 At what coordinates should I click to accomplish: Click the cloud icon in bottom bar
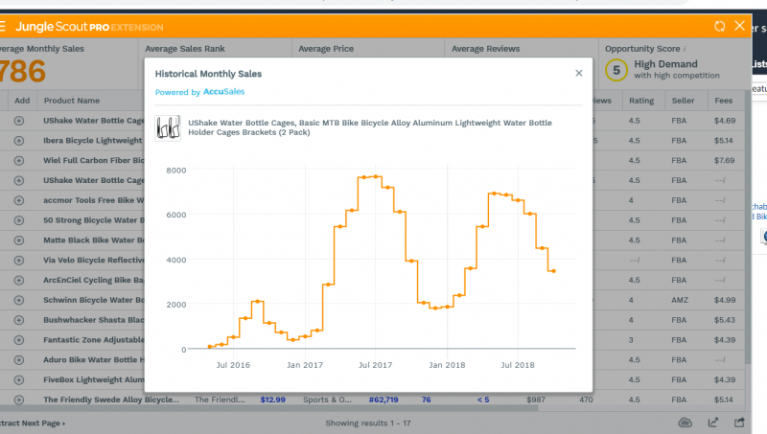[686, 423]
